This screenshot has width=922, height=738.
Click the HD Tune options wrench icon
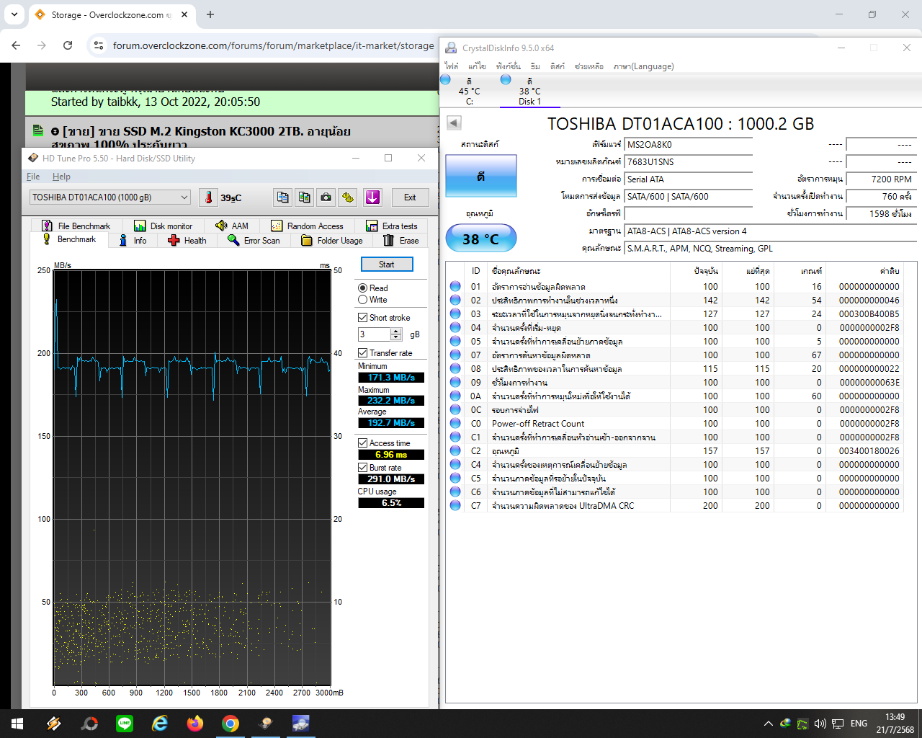pyautogui.click(x=349, y=197)
